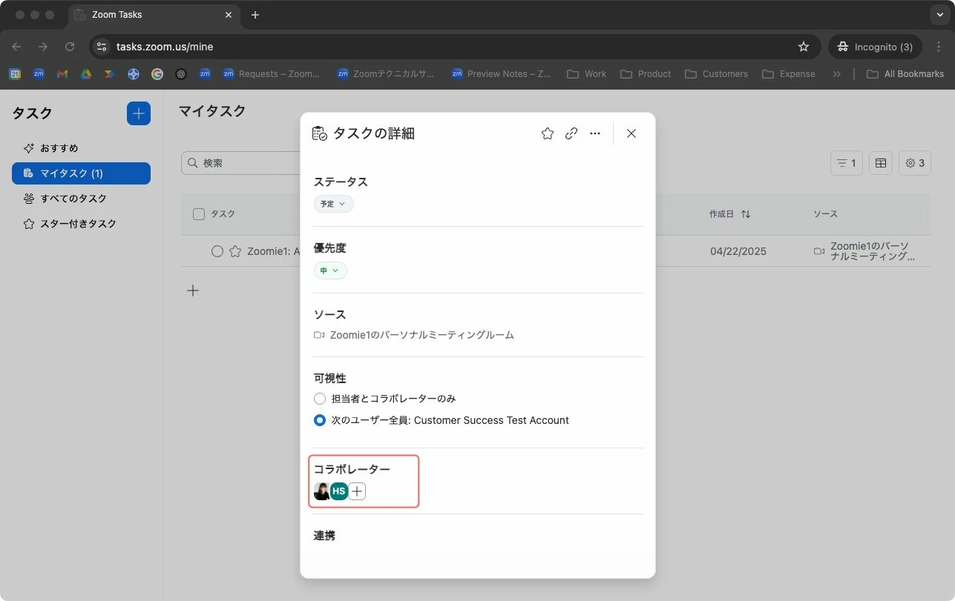The width and height of the screenshot is (955, 601).
Task: Open column settings gear showing 3
Action: 915,163
